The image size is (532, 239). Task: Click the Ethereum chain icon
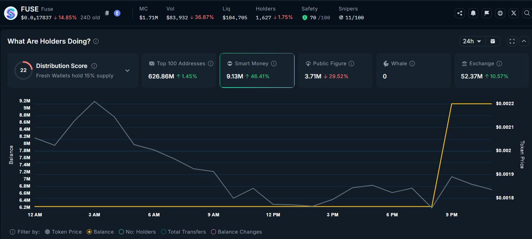pos(117,13)
